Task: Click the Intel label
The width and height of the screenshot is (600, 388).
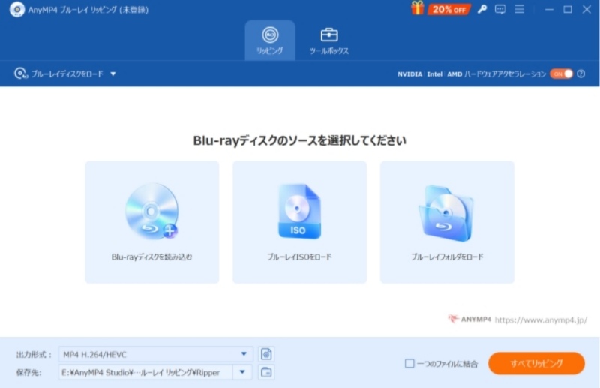Action: click(435, 74)
